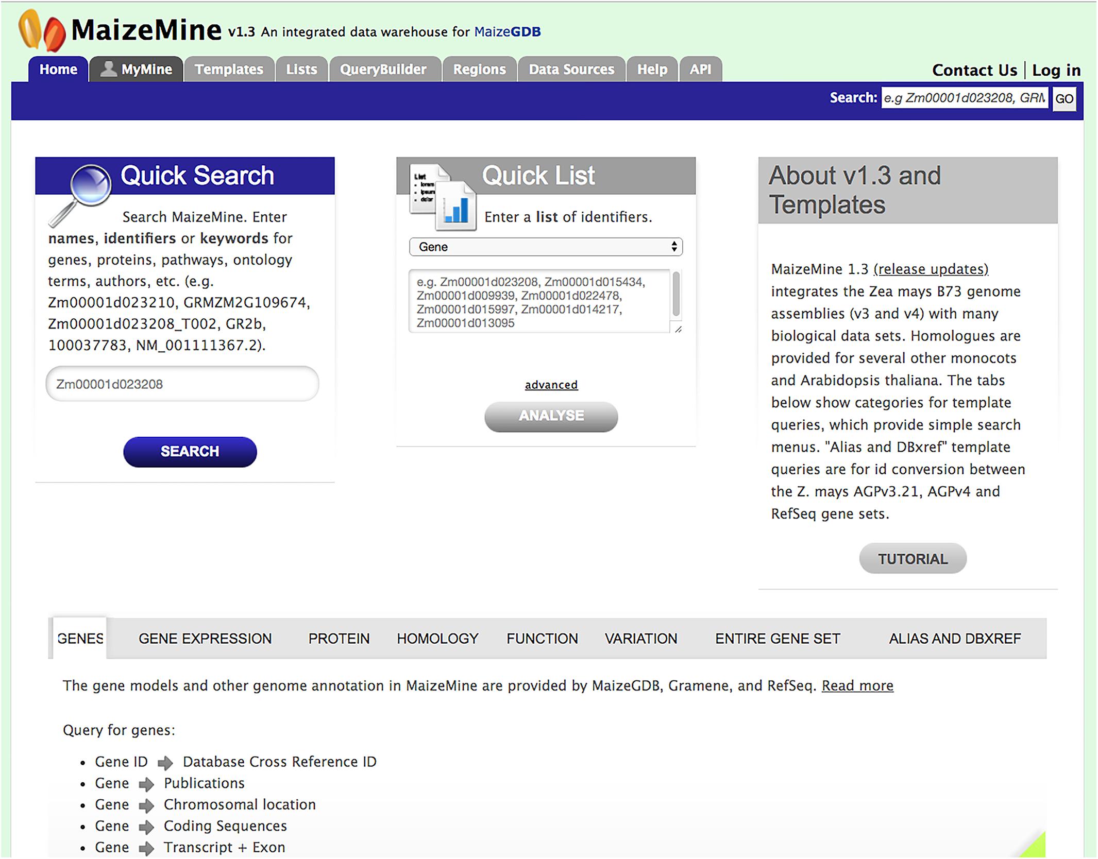Screen dimensions: 1098x859
Task: Open the Regions tab
Action: pyautogui.click(x=479, y=69)
